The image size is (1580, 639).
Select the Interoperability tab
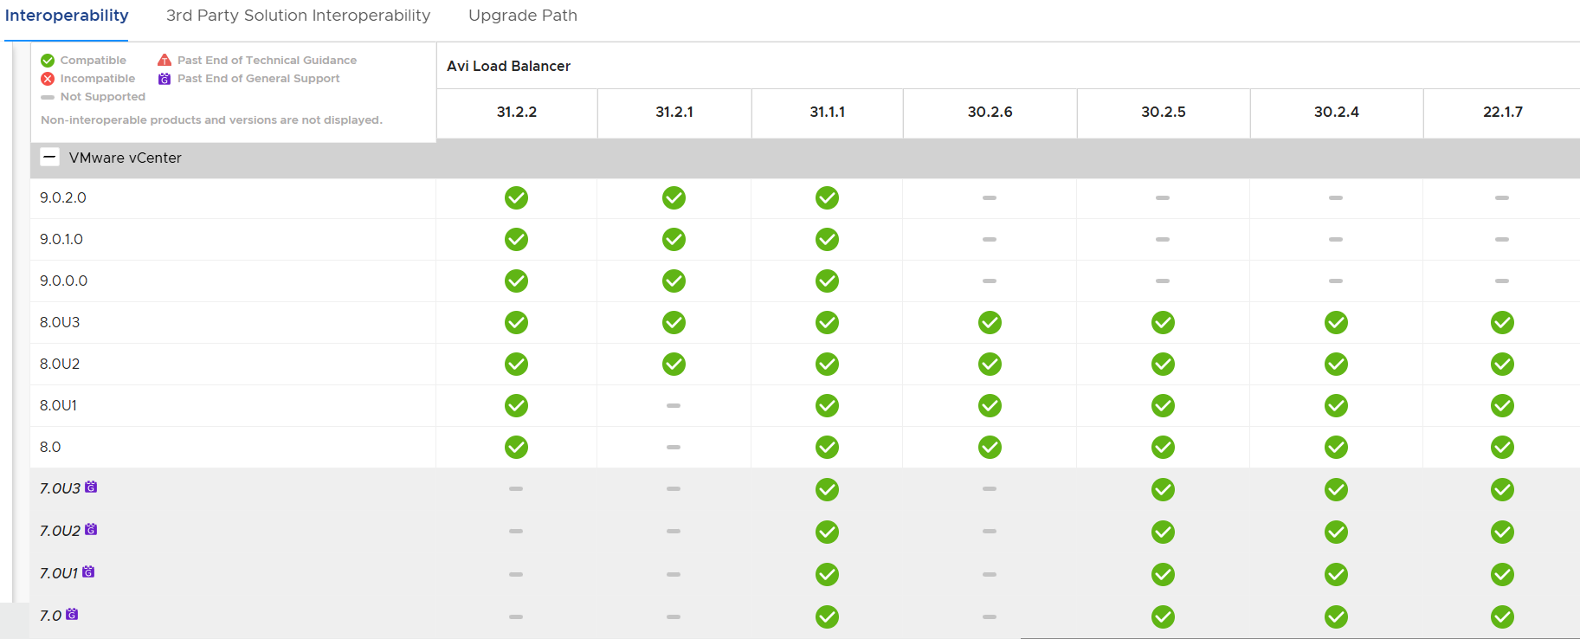pyautogui.click(x=67, y=16)
